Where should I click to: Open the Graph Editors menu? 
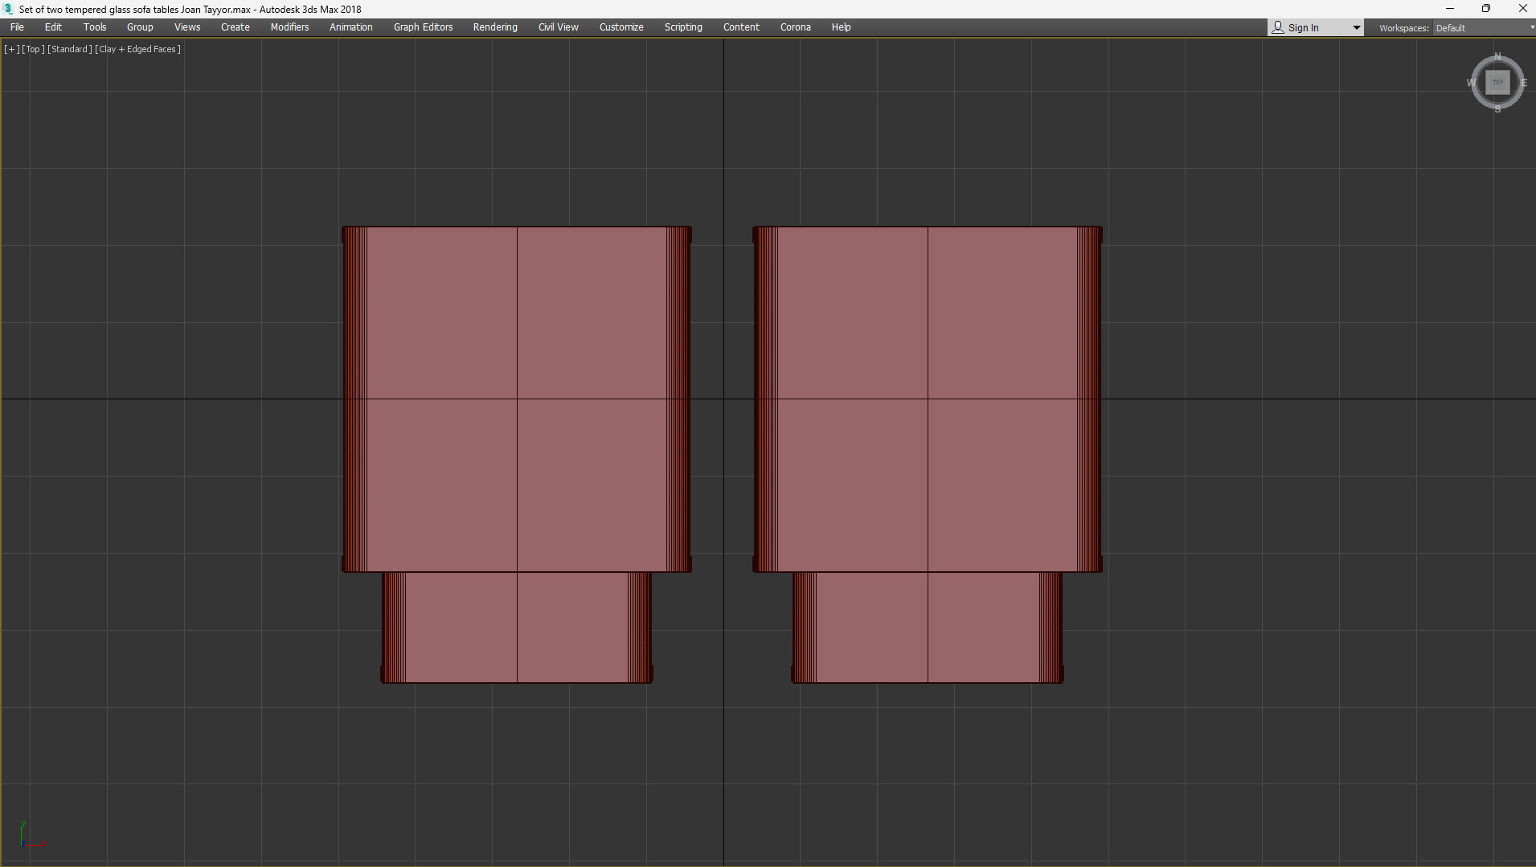[423, 27]
